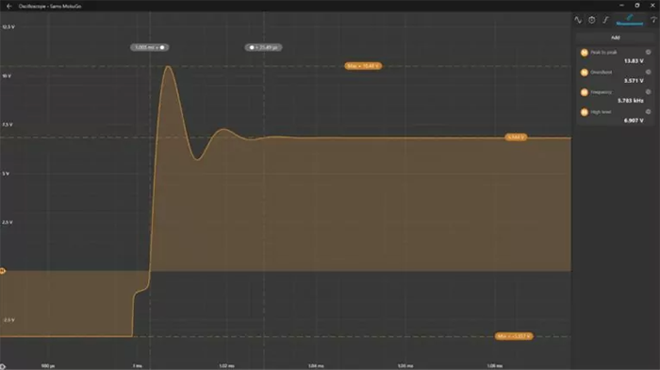660x370 pixels.
Task: Click the Overshoot channel badge icon
Action: [x=585, y=72]
